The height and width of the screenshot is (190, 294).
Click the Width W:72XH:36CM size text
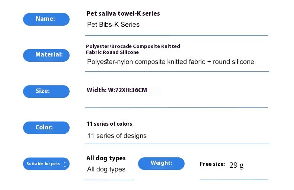116,90
